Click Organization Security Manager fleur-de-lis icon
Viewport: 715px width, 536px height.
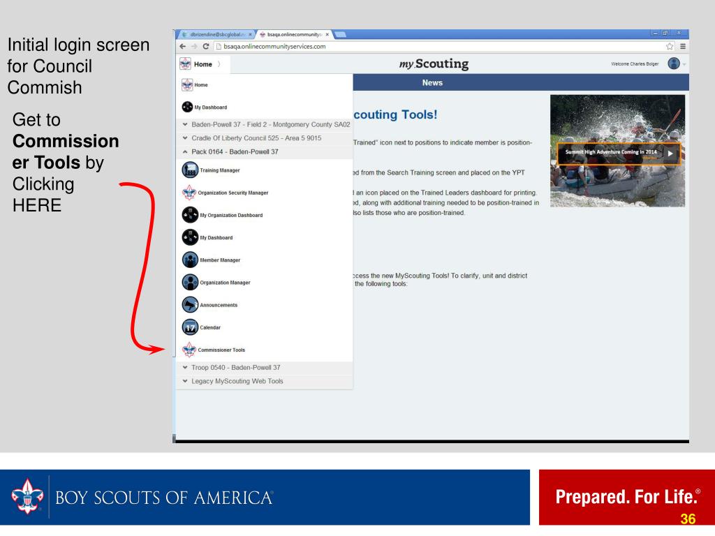(189, 193)
